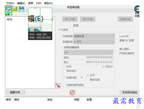Expand the memory region All dropdown
The height and width of the screenshot is (109, 144).
[x=89, y=52]
